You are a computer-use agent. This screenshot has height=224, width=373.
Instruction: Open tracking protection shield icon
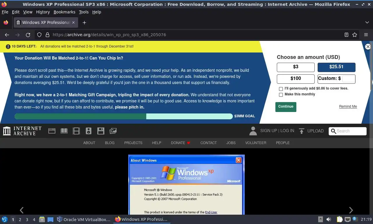click(39, 35)
